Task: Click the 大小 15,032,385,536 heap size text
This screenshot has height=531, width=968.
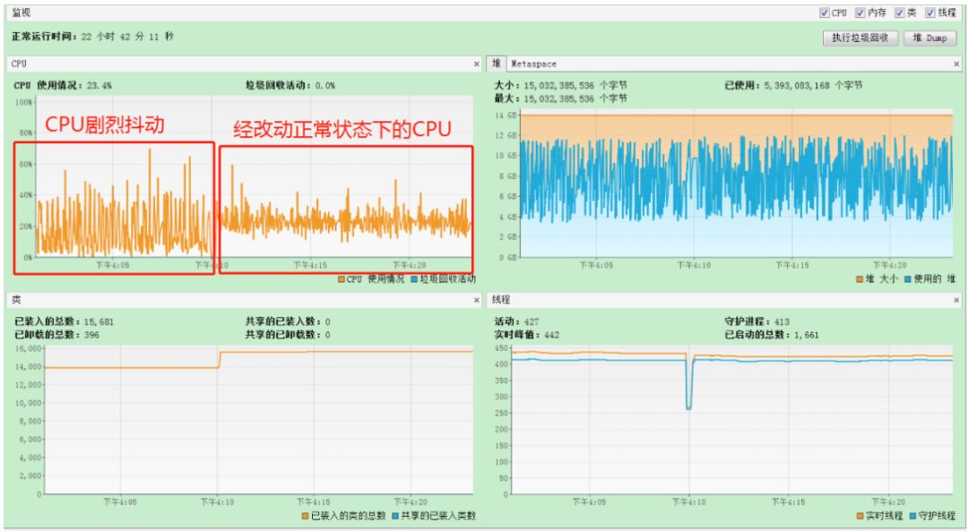Action: [560, 86]
